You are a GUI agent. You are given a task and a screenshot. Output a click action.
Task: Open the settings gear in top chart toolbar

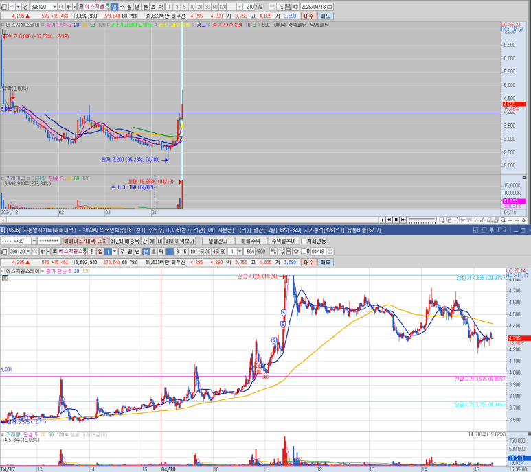pos(295,7)
